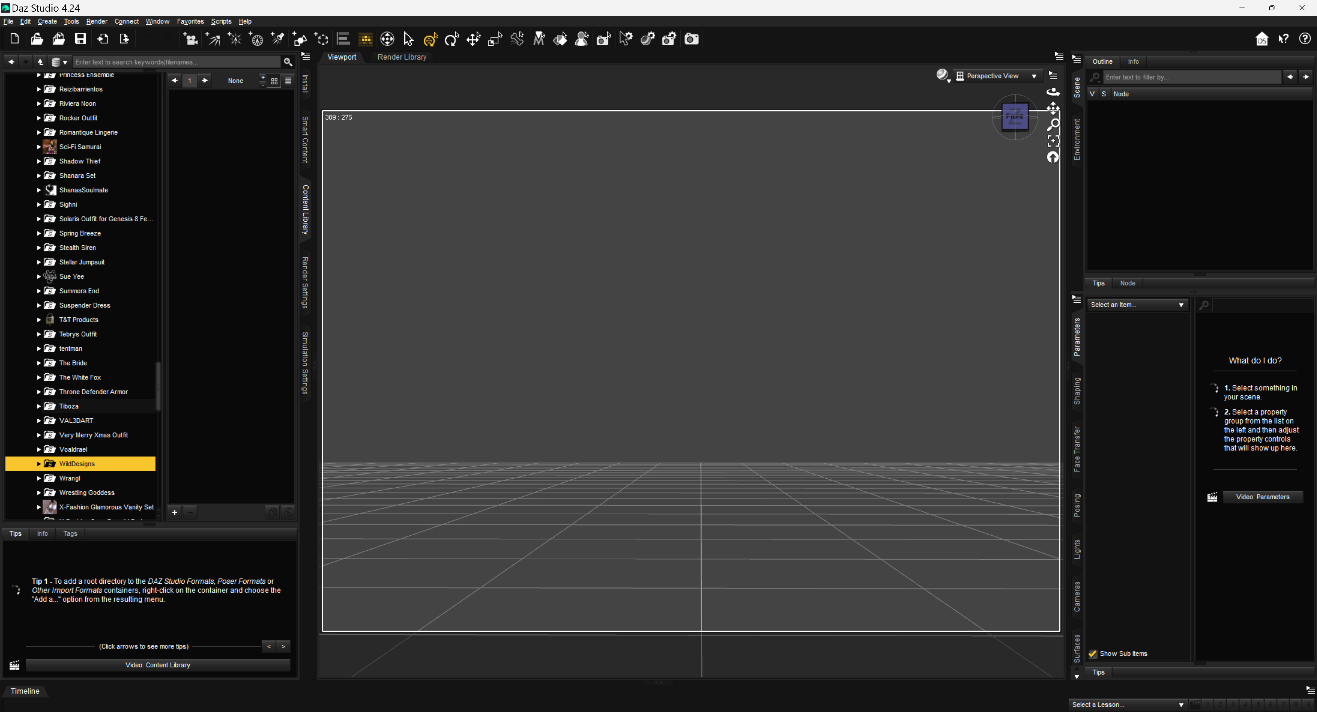Screen dimensions: 1317x712
Task: Click the Render camera icon
Action: coord(691,39)
